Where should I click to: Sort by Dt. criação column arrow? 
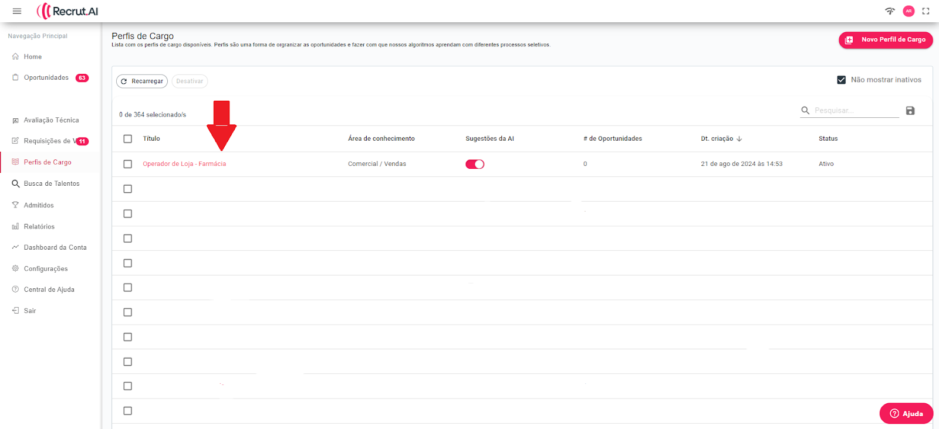coord(739,139)
